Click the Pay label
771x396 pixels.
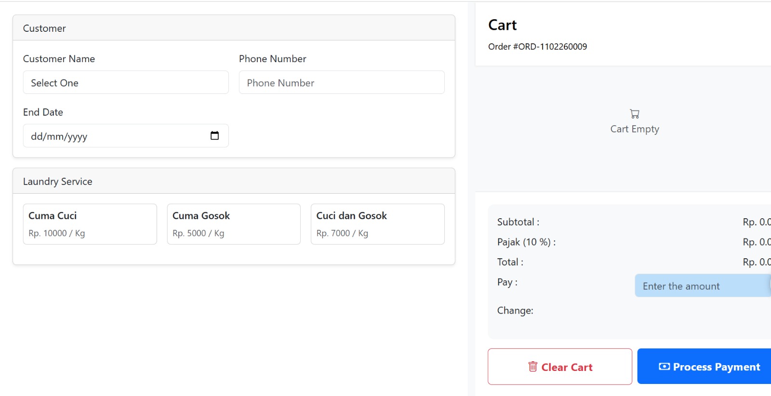(507, 282)
